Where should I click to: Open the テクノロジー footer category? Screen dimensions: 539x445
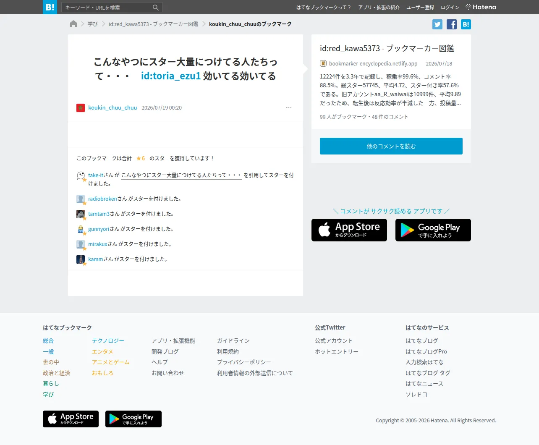tap(108, 341)
